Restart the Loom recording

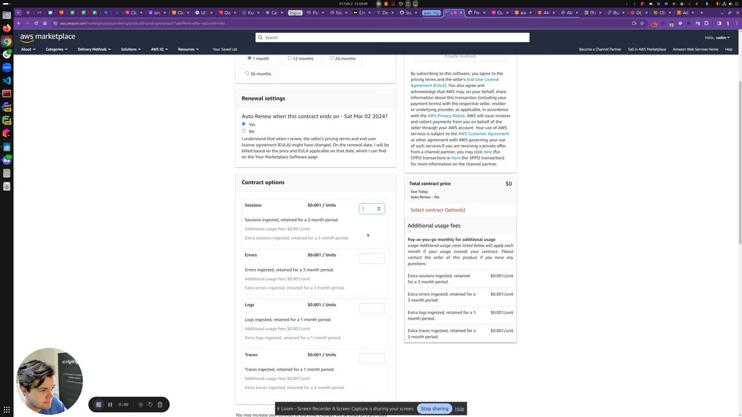coord(150,404)
